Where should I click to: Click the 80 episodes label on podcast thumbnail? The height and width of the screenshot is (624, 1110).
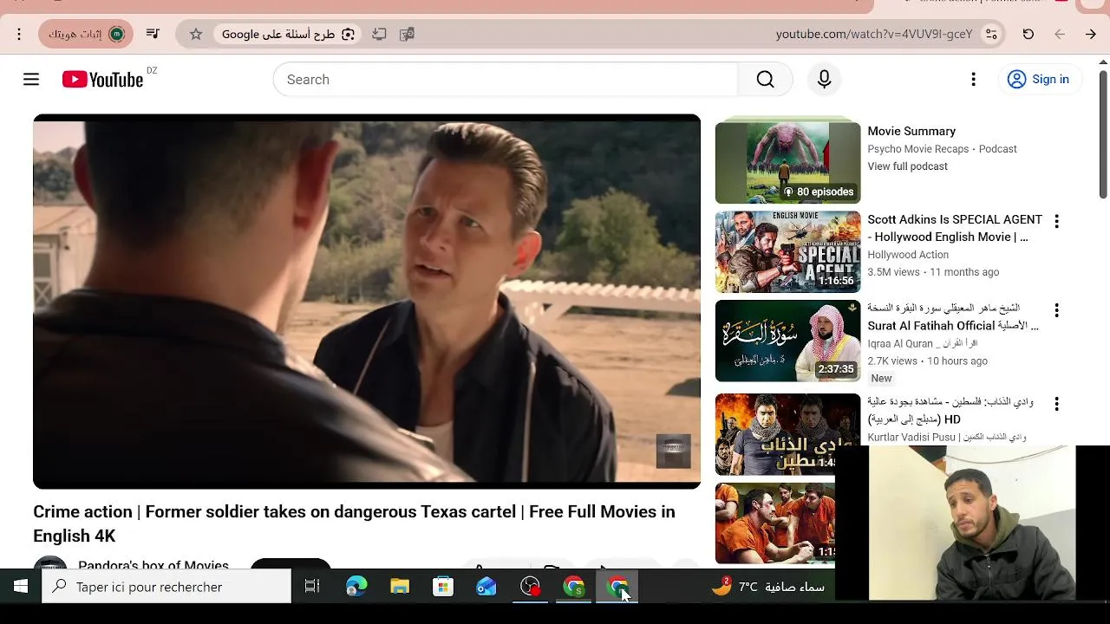point(819,192)
